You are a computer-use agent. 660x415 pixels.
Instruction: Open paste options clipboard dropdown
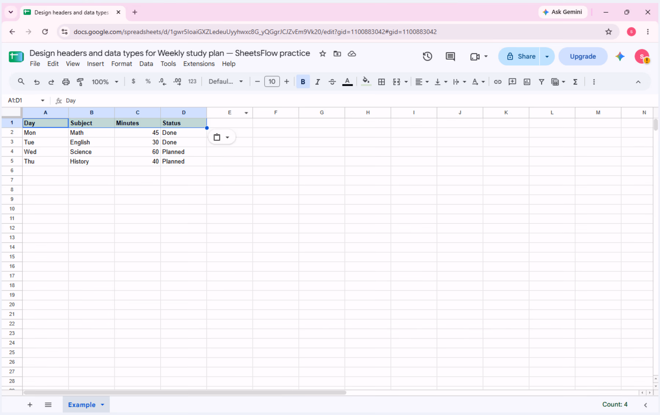click(221, 137)
